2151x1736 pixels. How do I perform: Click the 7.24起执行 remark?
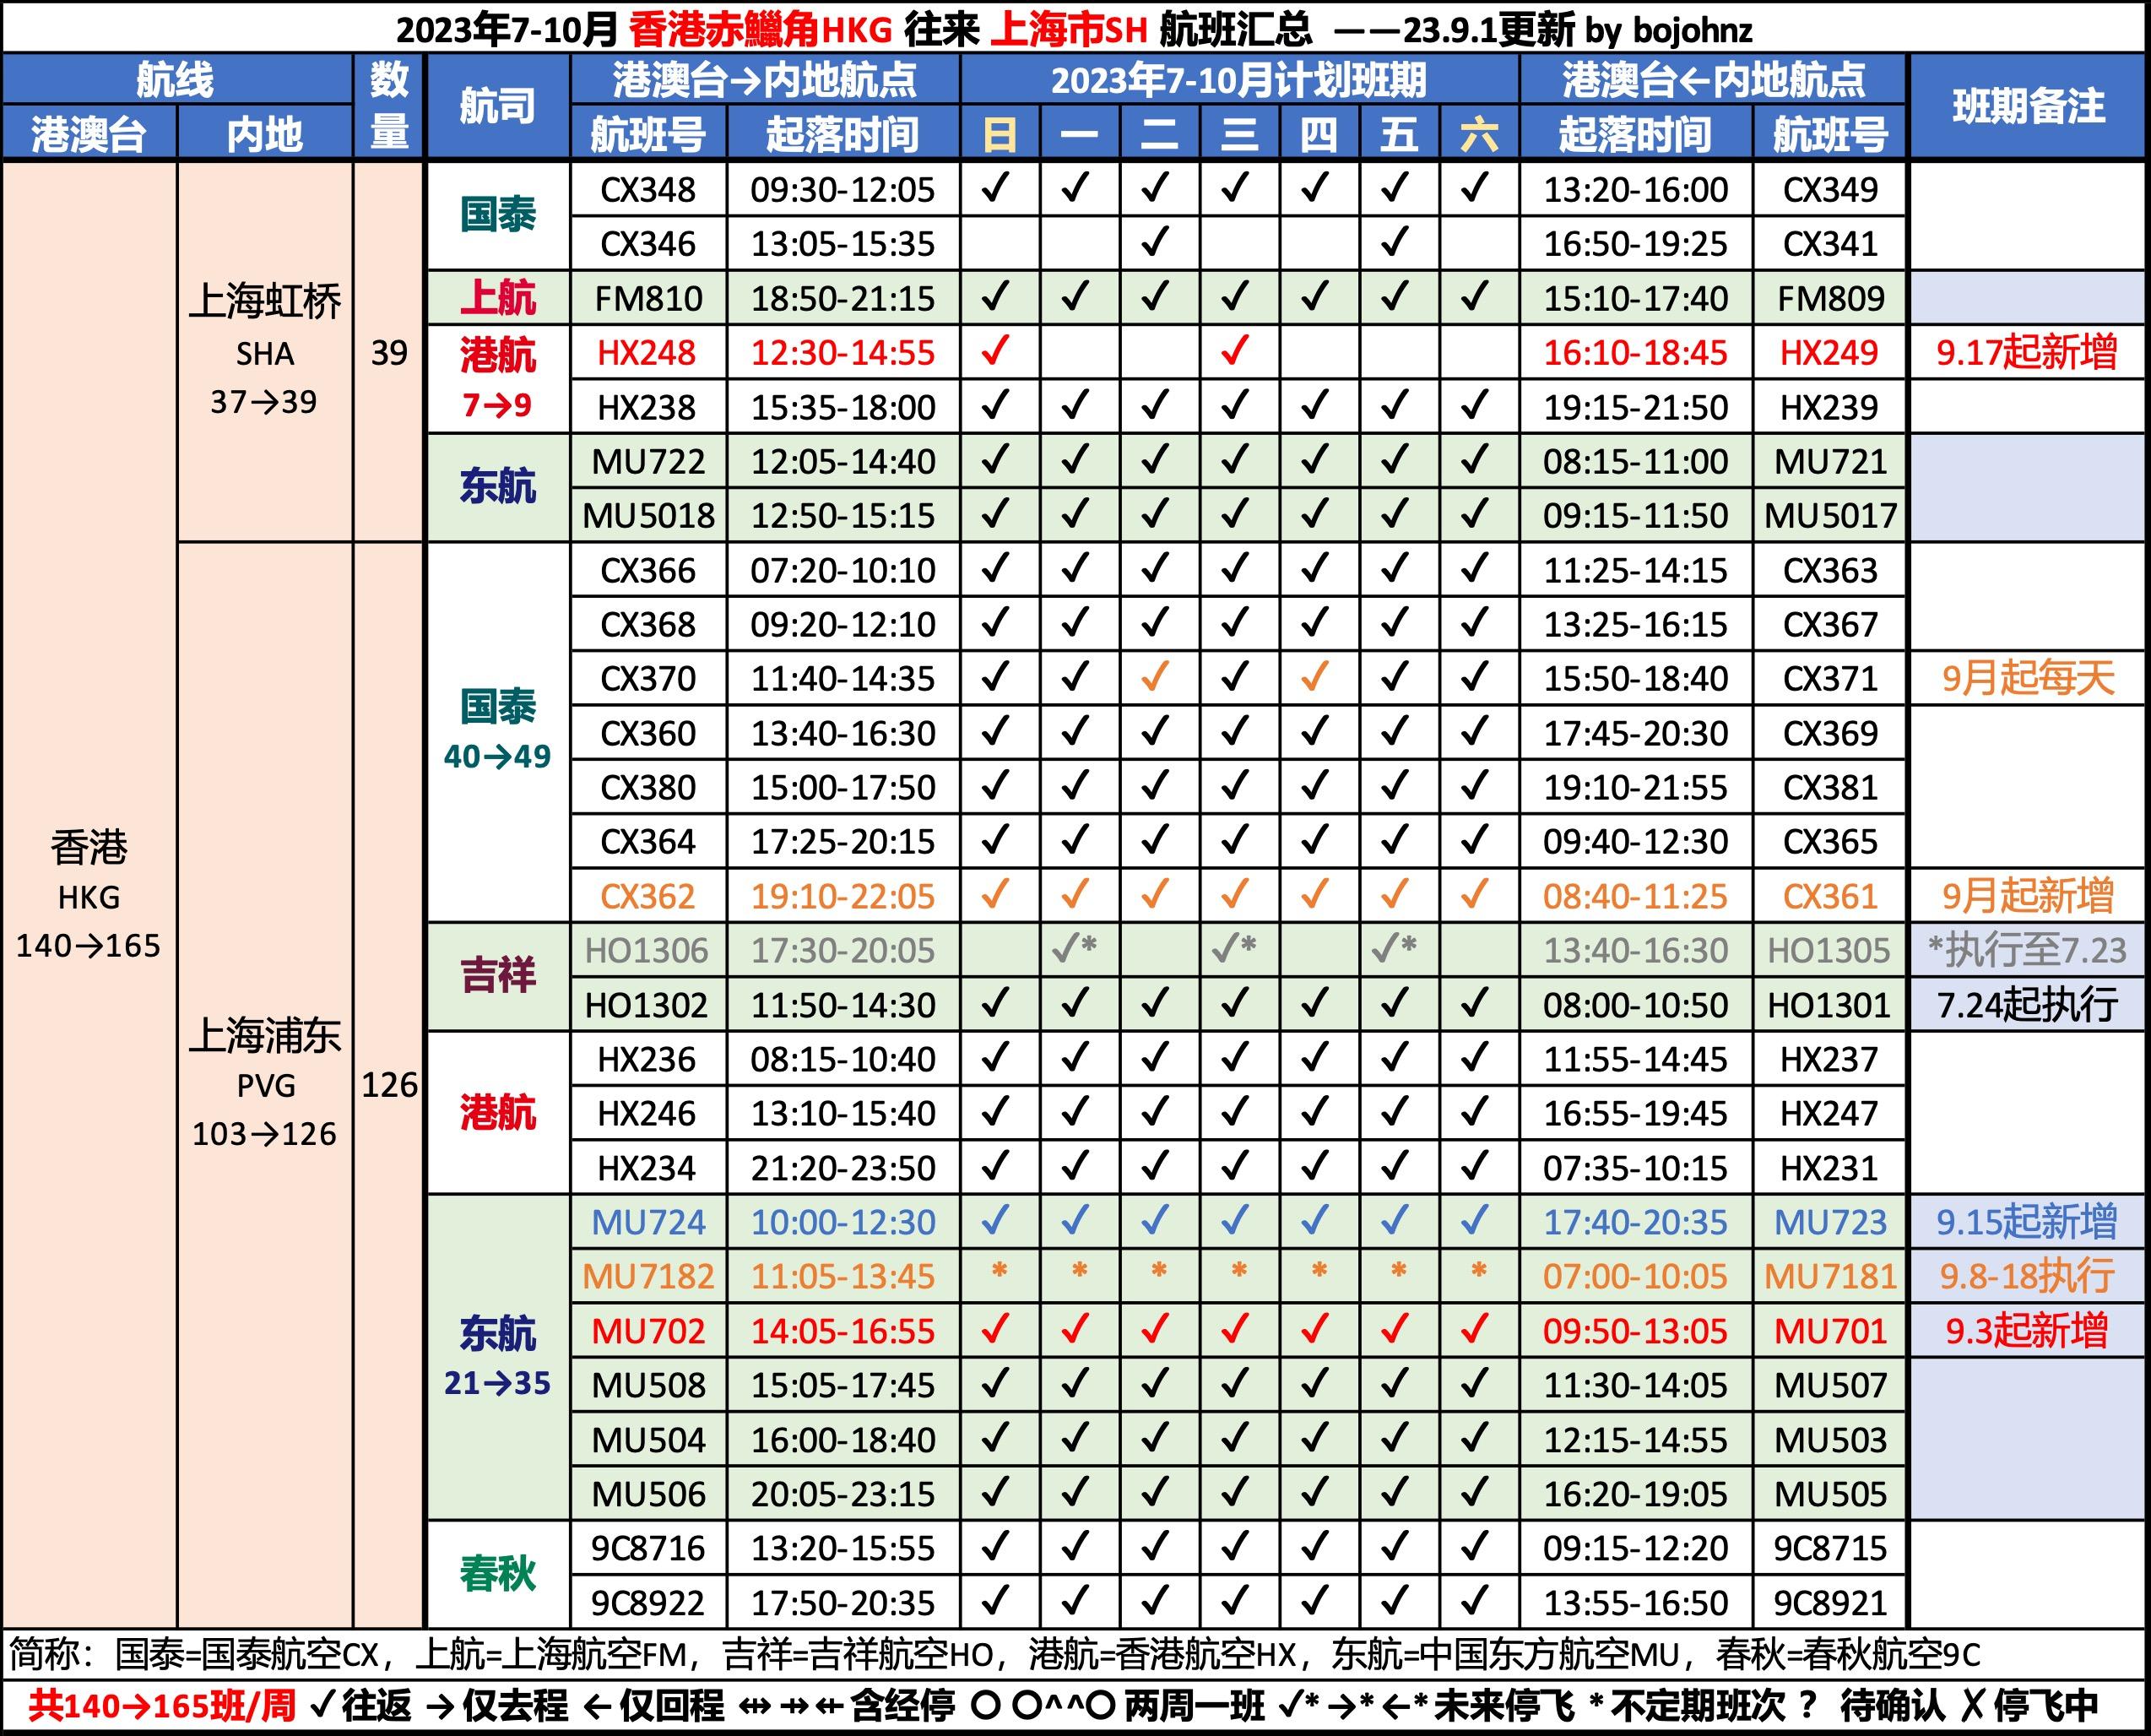2027,1004
